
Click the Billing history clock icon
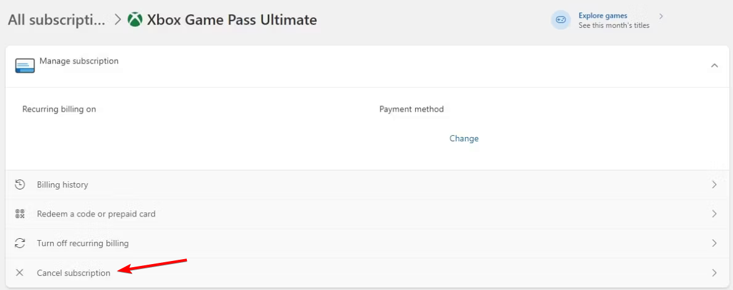click(20, 184)
